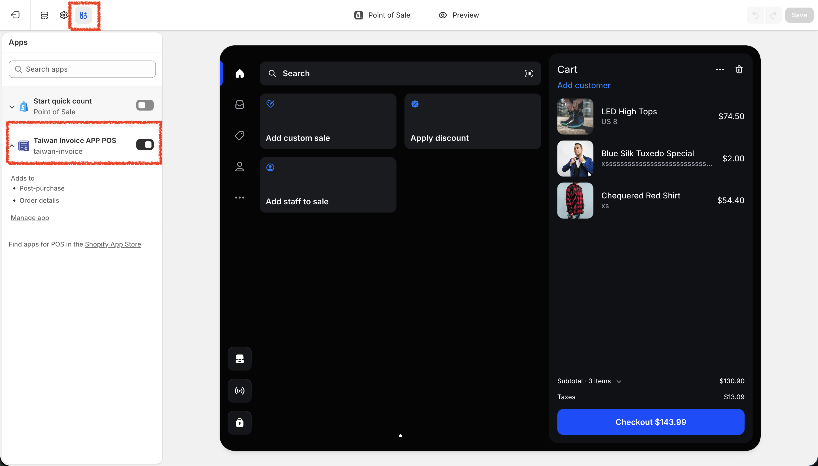Expand the Subtotal items chevron
The image size is (818, 466).
pyautogui.click(x=619, y=381)
